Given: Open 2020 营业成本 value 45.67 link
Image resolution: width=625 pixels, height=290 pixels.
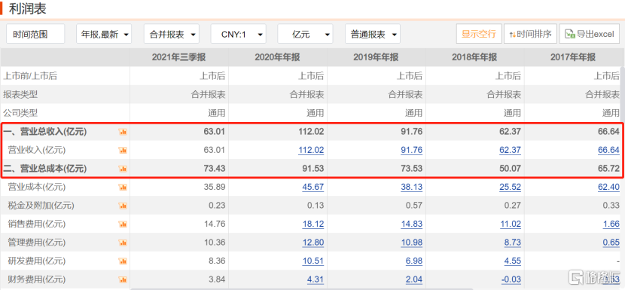Looking at the screenshot, I should 313,187.
